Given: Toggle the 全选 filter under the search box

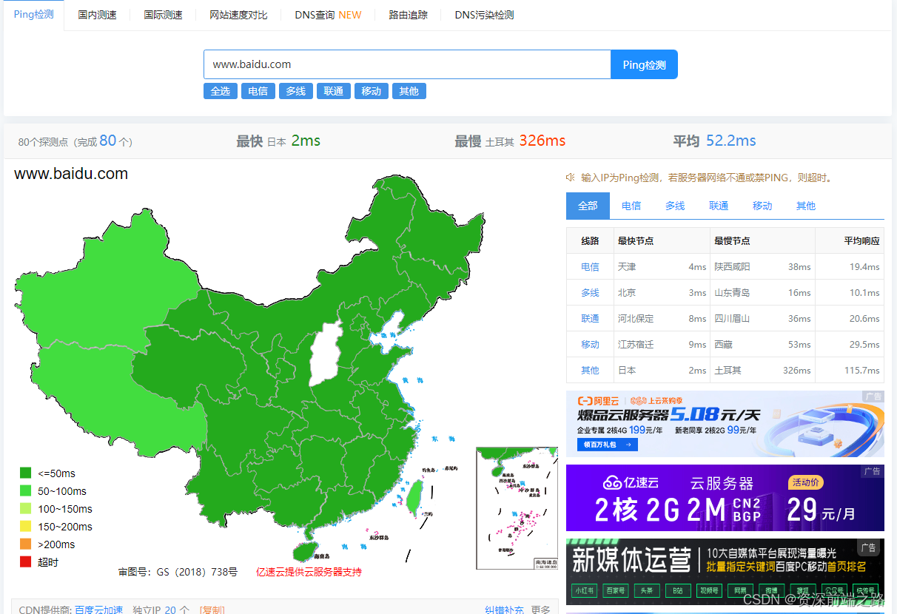Looking at the screenshot, I should tap(221, 91).
